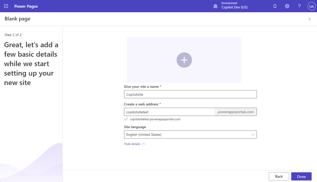
Task: Click the address validation checkmark icon
Action: [x=126, y=119]
